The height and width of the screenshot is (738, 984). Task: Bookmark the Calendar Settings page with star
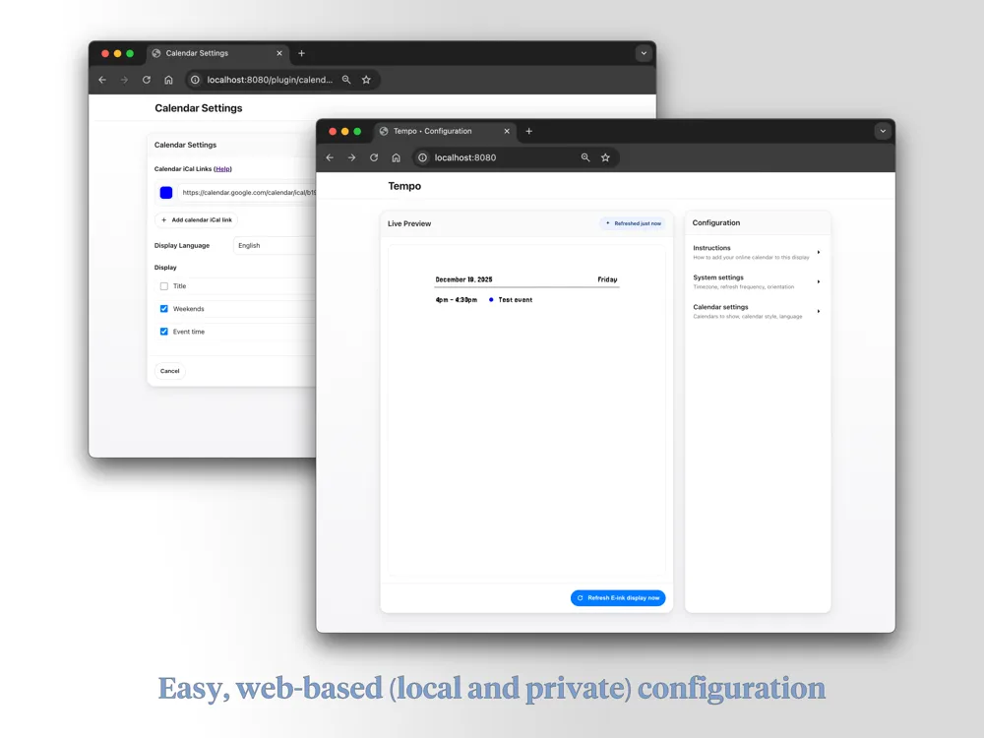click(366, 80)
